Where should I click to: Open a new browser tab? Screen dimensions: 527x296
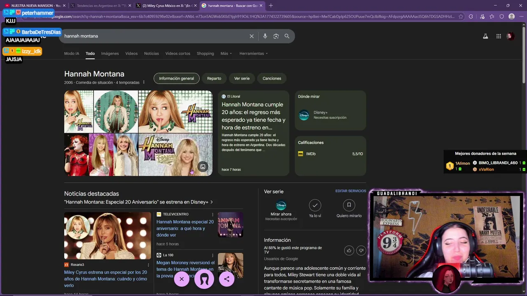point(270,5)
